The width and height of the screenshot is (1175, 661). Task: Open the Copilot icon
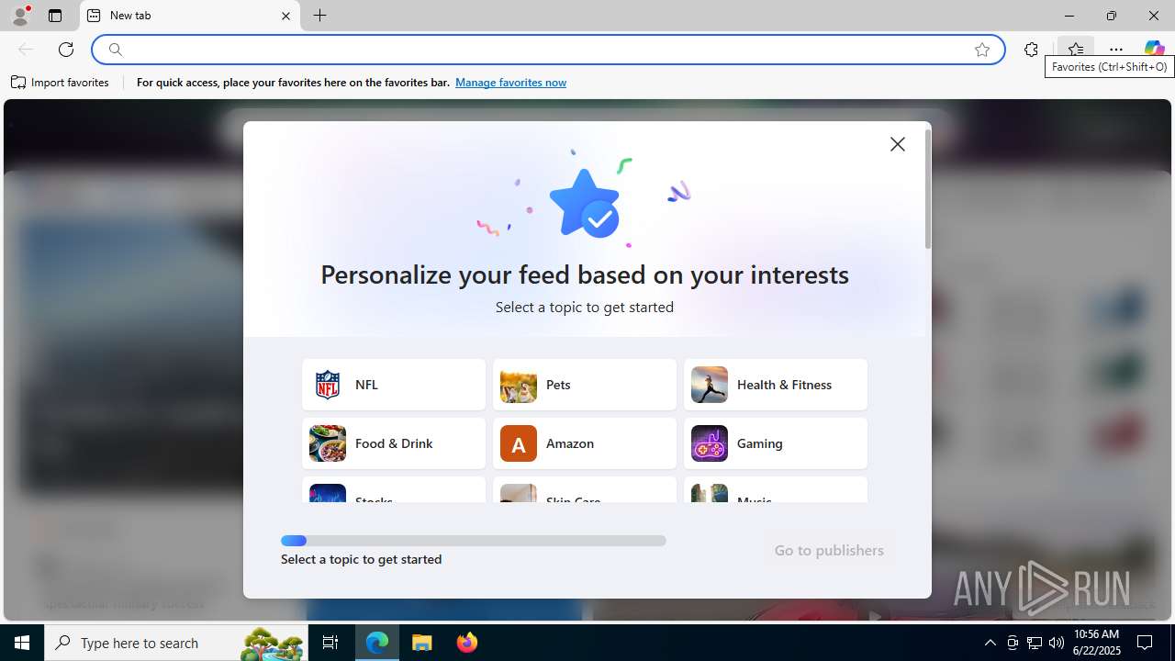[1154, 50]
